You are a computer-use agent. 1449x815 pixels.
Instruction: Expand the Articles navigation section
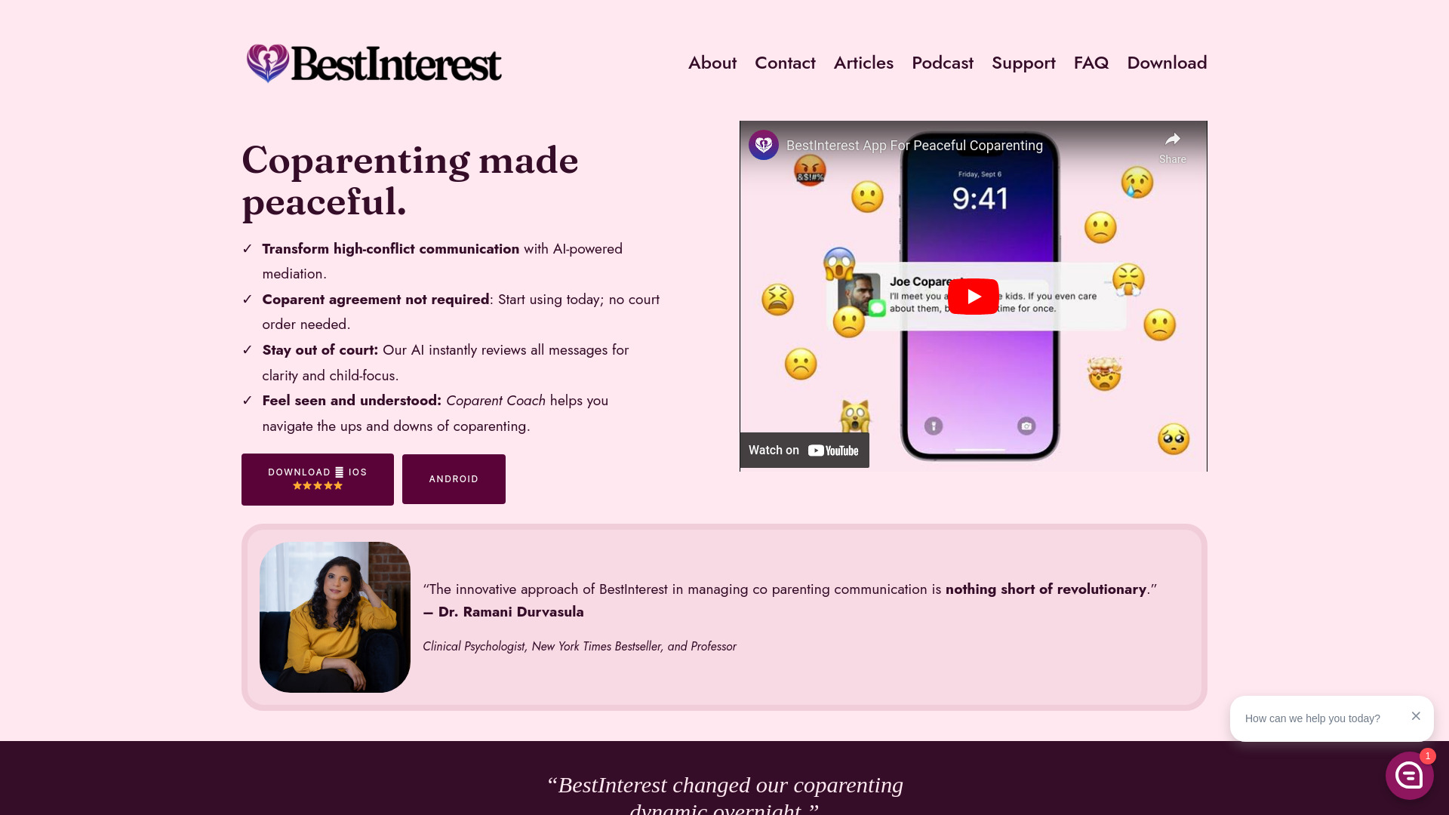click(863, 63)
